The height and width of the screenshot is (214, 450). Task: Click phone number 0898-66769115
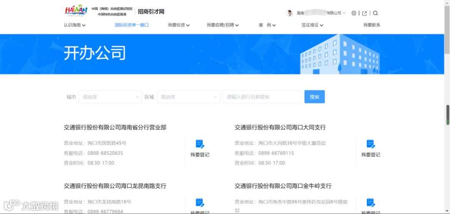[276, 153]
